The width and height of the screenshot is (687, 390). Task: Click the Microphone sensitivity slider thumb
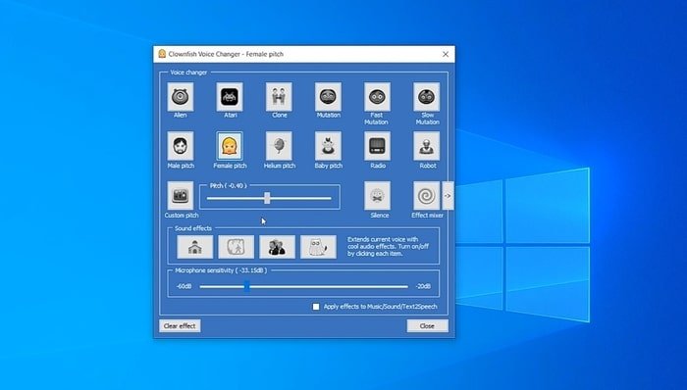click(246, 287)
